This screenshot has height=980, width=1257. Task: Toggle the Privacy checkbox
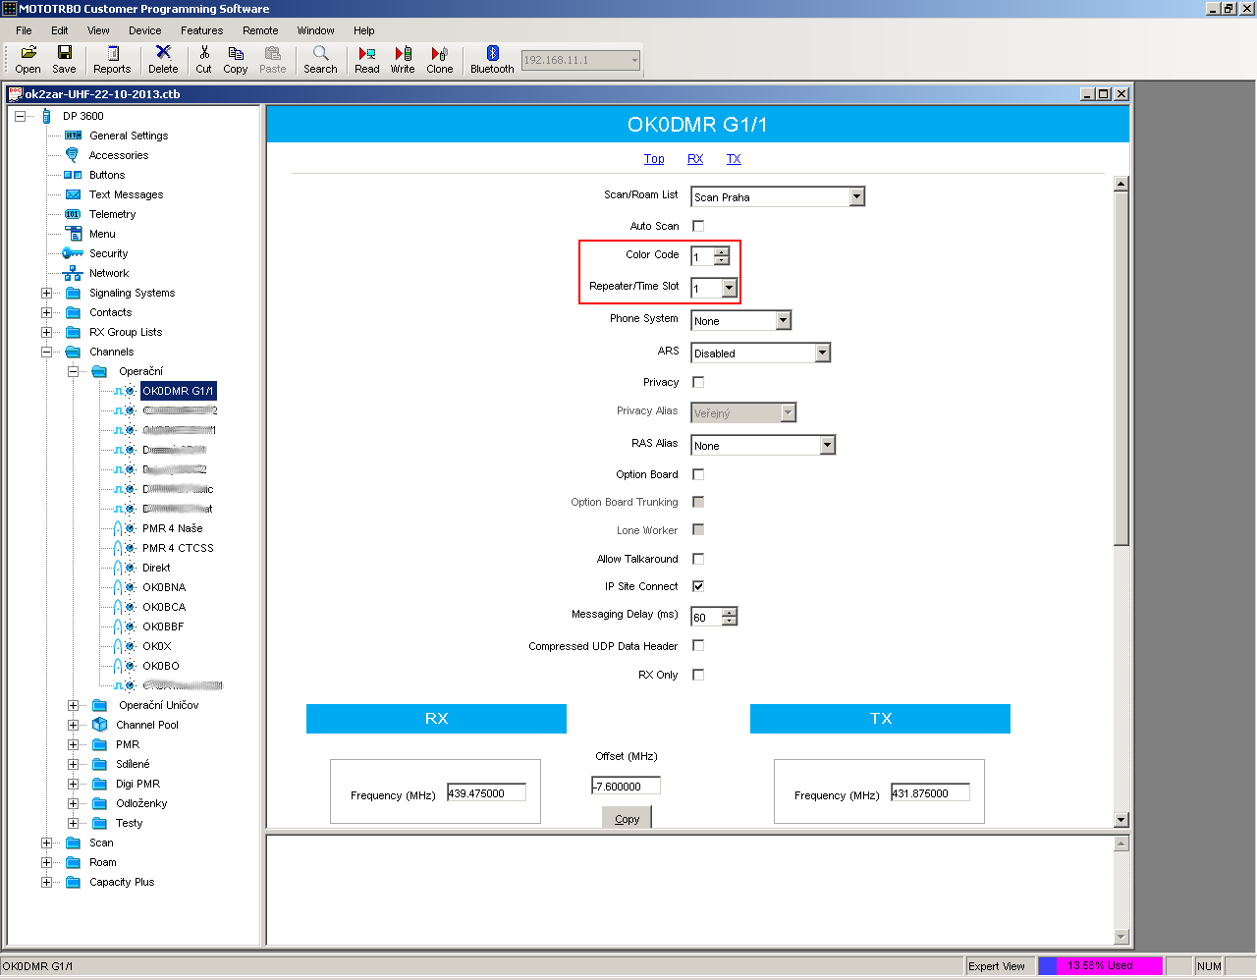click(x=698, y=382)
